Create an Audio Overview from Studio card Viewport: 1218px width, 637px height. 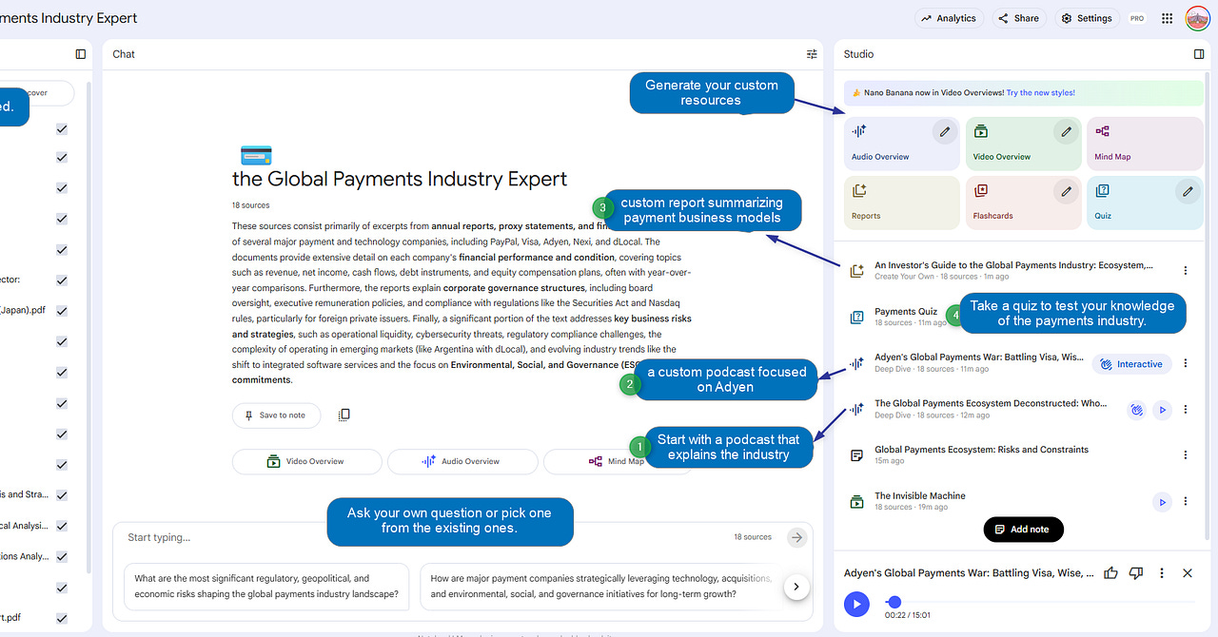pos(902,144)
